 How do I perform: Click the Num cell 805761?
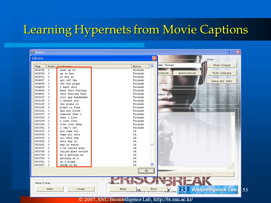click(x=40, y=162)
